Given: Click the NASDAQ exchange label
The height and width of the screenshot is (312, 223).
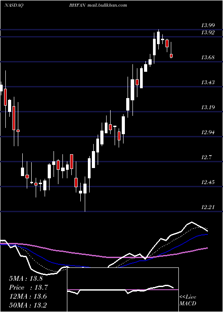Looking at the screenshot, I should click(x=14, y=5).
